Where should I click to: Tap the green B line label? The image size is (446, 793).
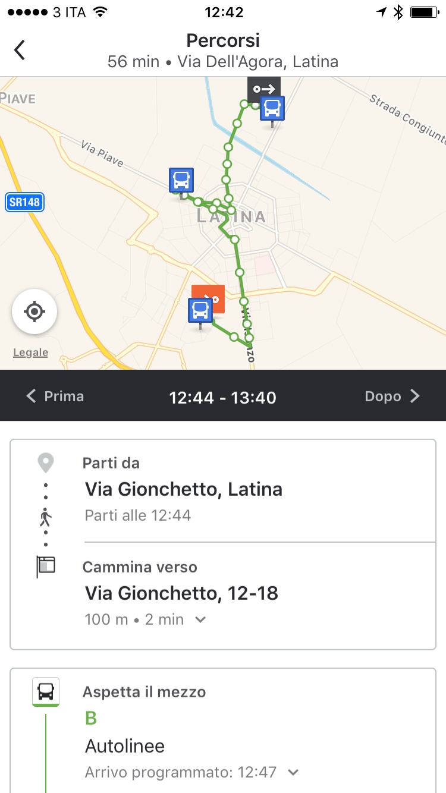(91, 718)
